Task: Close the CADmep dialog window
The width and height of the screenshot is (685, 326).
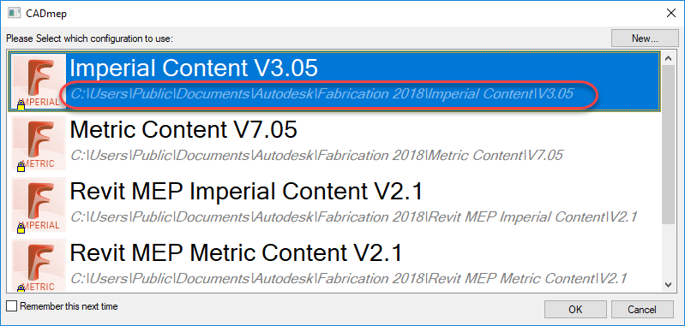Action: 670,13
